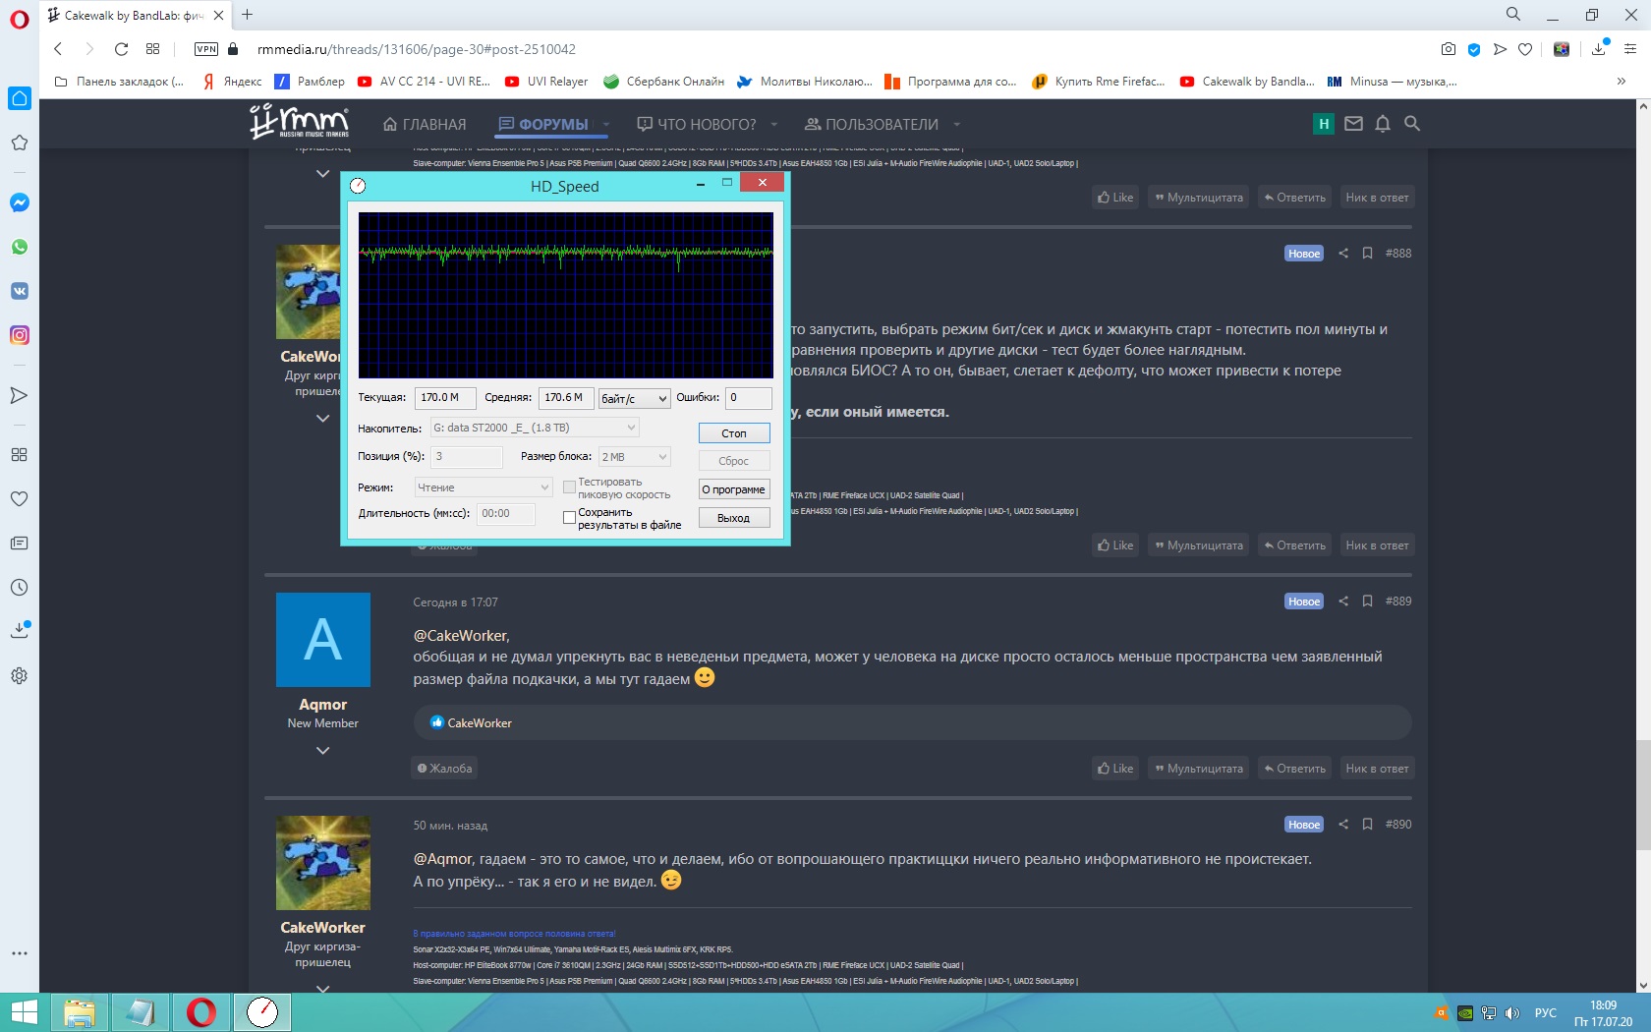This screenshot has width=1651, height=1032.
Task: Open Facebook Messenger in Opera sidebar
Action: [x=20, y=202]
